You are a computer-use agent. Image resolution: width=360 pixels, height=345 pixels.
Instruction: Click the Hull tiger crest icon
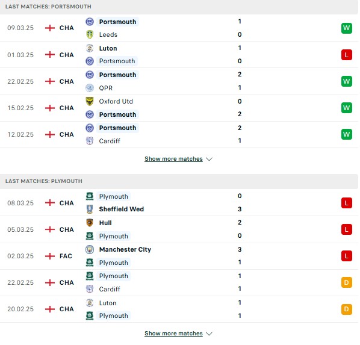tap(90, 223)
